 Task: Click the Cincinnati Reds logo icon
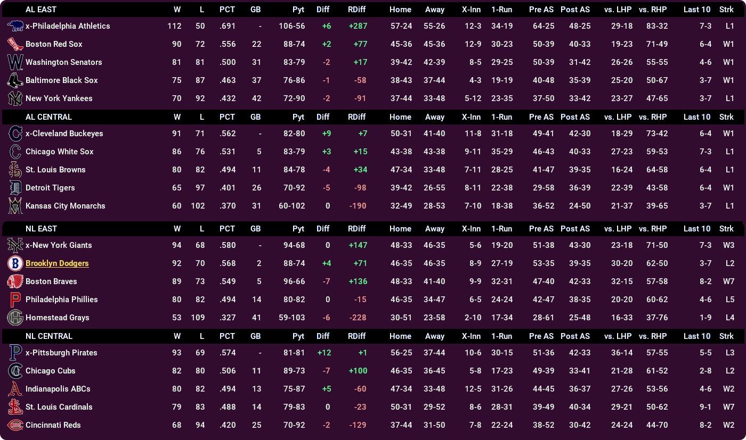[x=15, y=425]
